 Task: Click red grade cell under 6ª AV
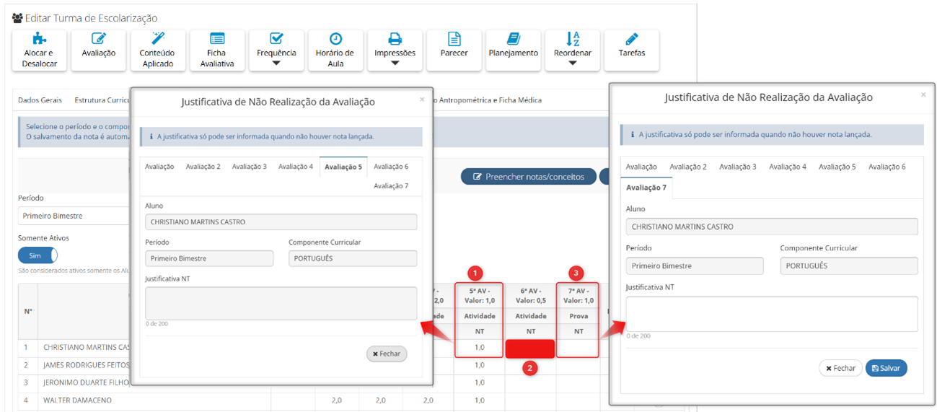(530, 349)
